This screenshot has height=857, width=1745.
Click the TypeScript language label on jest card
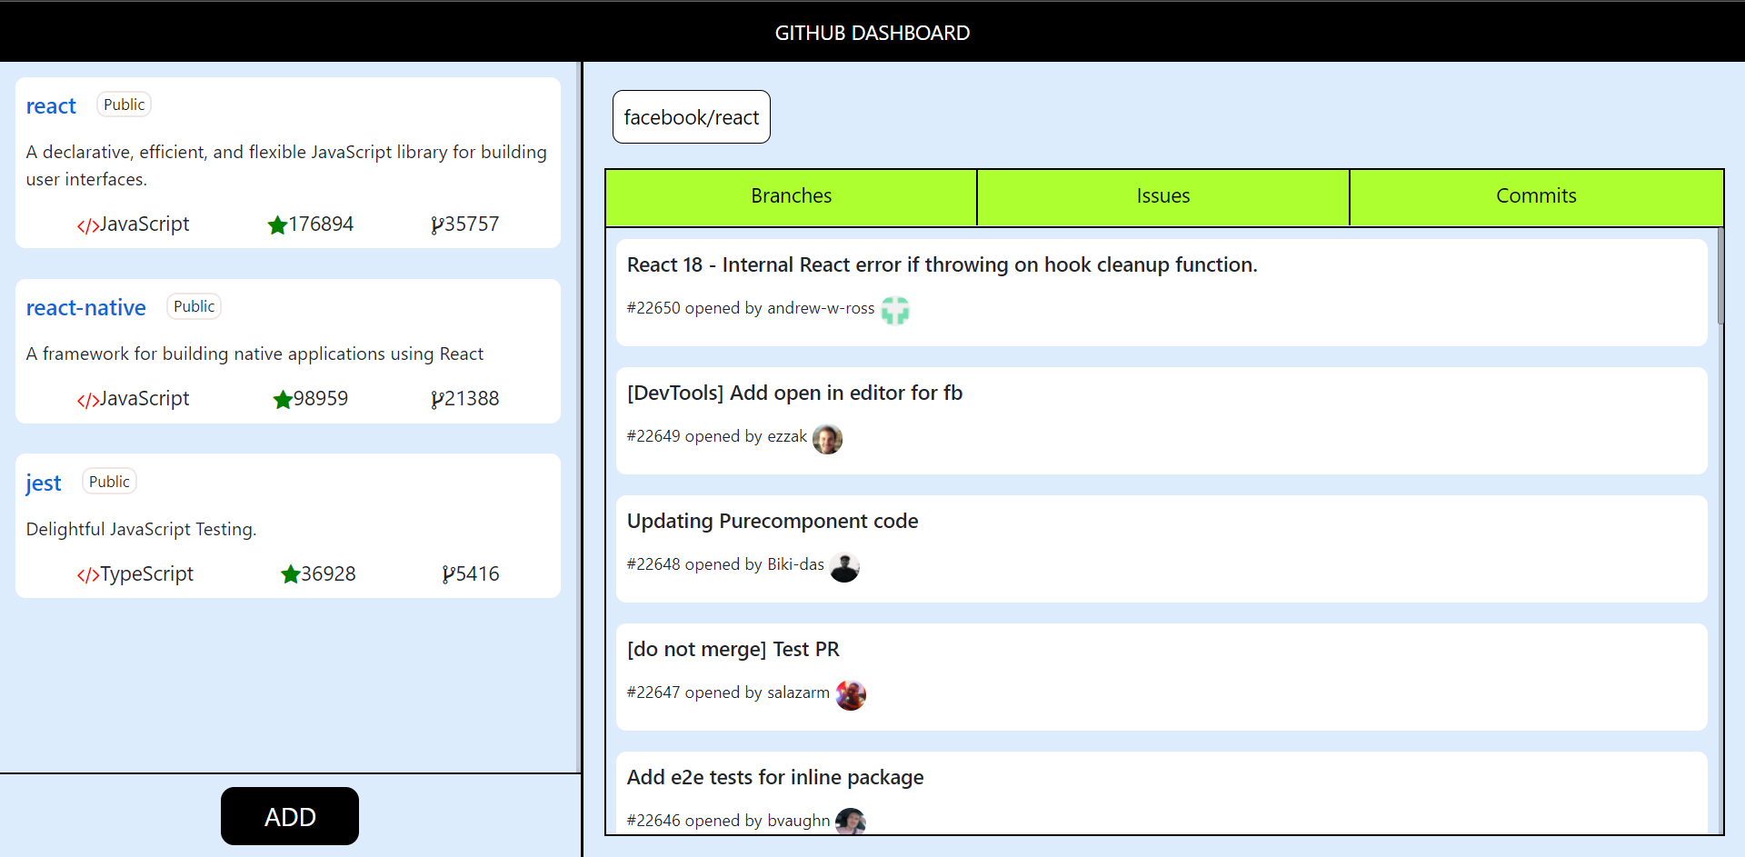(x=146, y=574)
